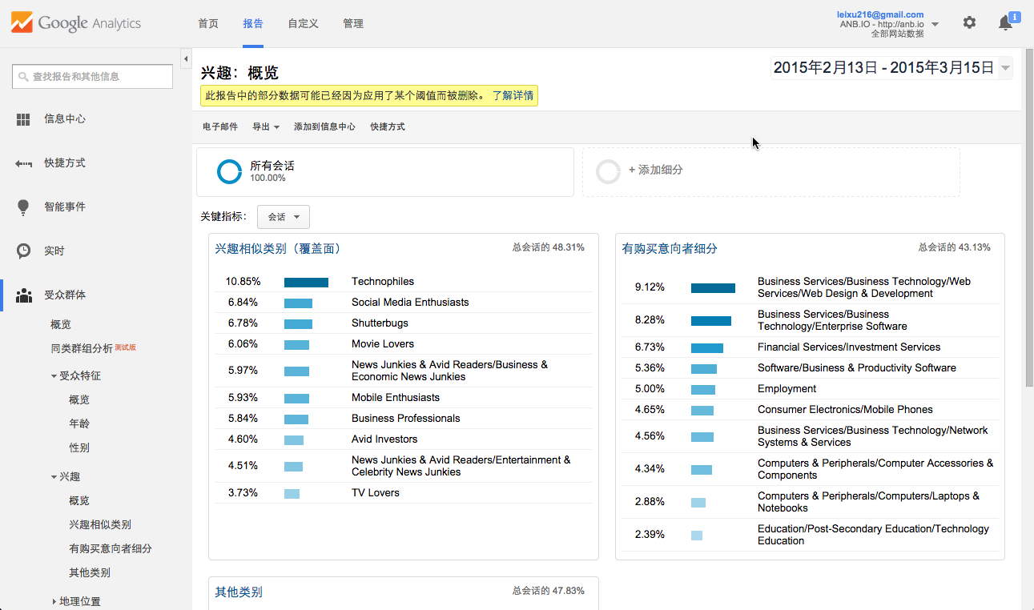Focus the 查找报告和其他信息 search field

[93, 77]
